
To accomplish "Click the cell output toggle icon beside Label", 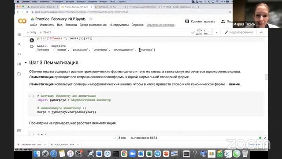I will [x=32, y=46].
